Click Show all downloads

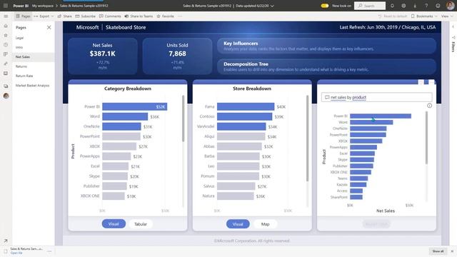(x=438, y=251)
